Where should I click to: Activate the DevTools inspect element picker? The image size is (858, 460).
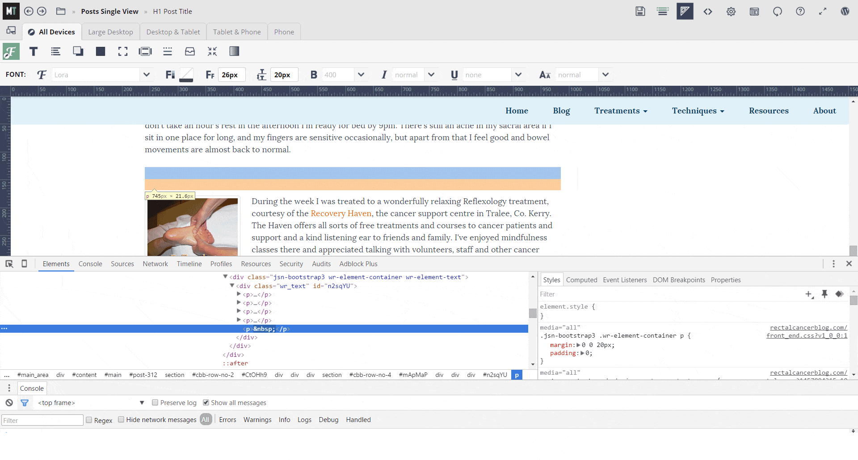click(x=9, y=264)
